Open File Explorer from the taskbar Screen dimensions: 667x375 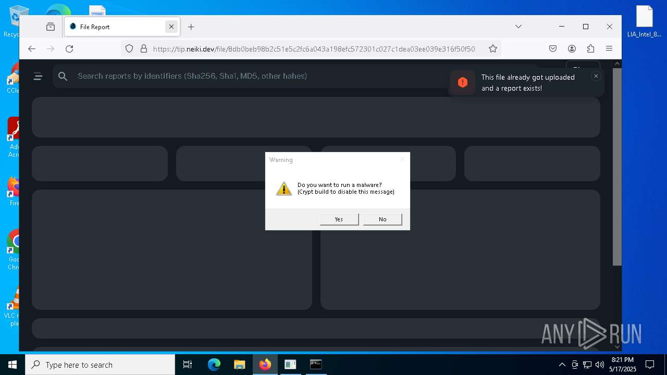click(239, 365)
